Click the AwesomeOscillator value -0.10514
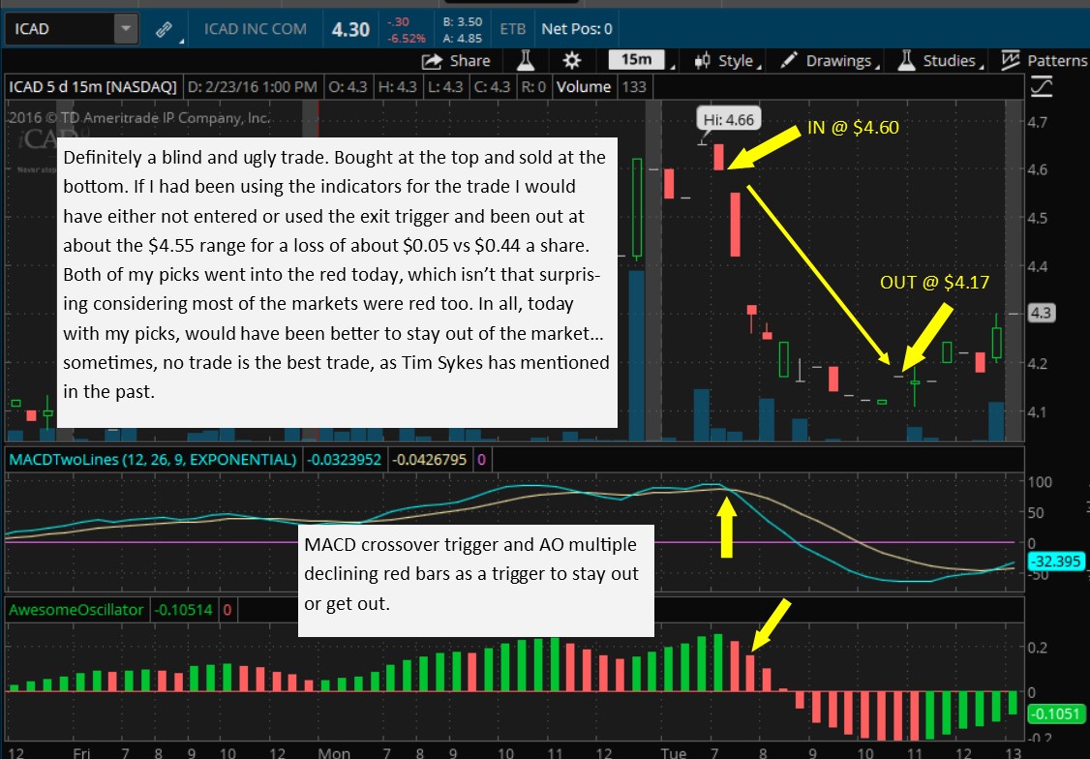 pyautogui.click(x=183, y=610)
